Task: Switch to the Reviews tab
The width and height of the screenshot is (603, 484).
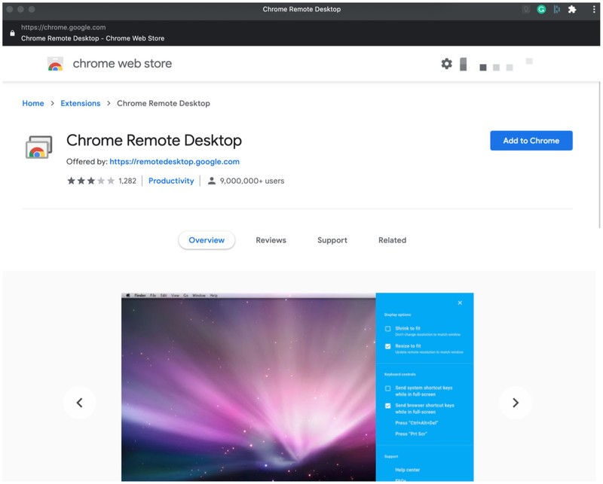Action: click(271, 240)
